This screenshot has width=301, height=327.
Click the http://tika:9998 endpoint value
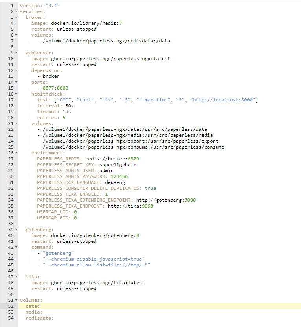point(130,206)
